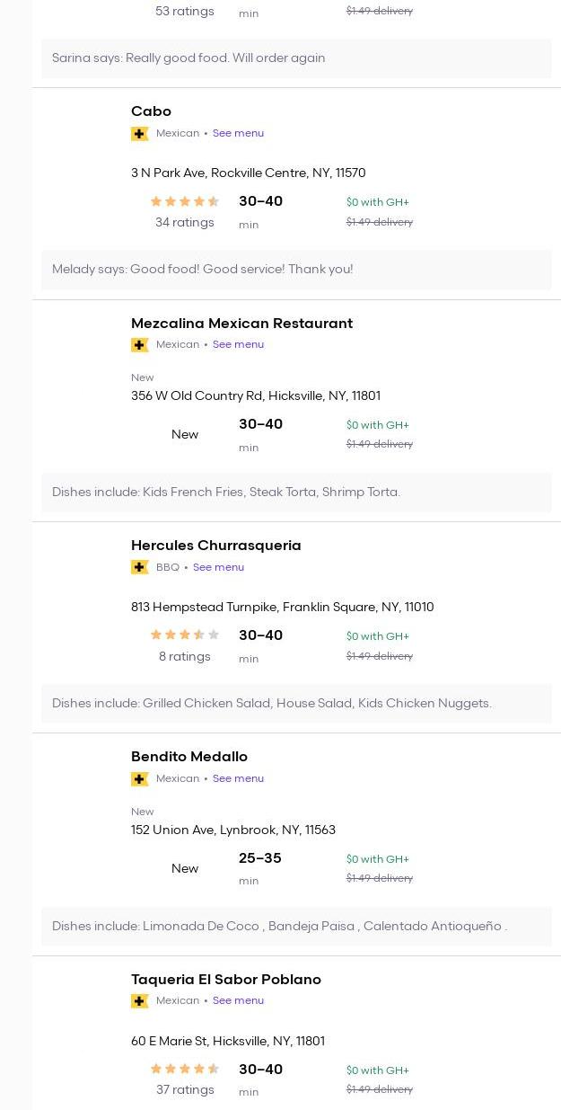Screen dimensions: 561x1110
Task: See menu for Taqueria El Sabor Poblano
Action: (238, 1001)
